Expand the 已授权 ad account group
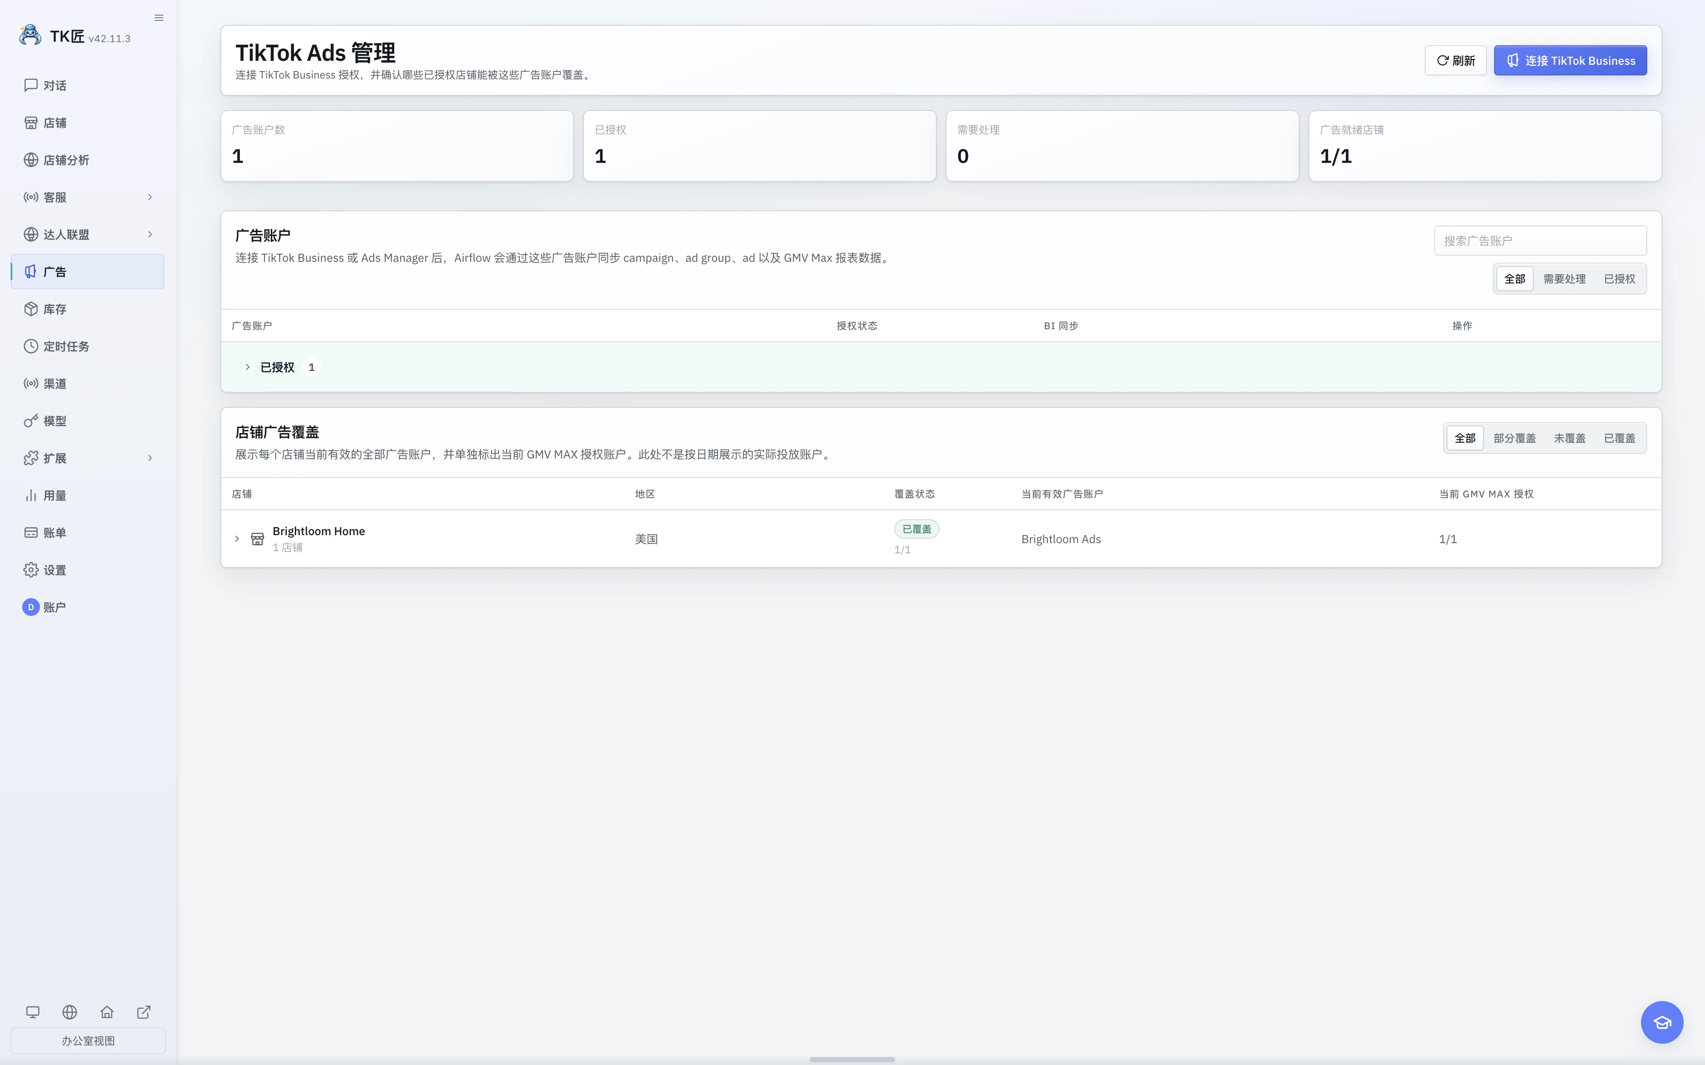 (x=247, y=367)
